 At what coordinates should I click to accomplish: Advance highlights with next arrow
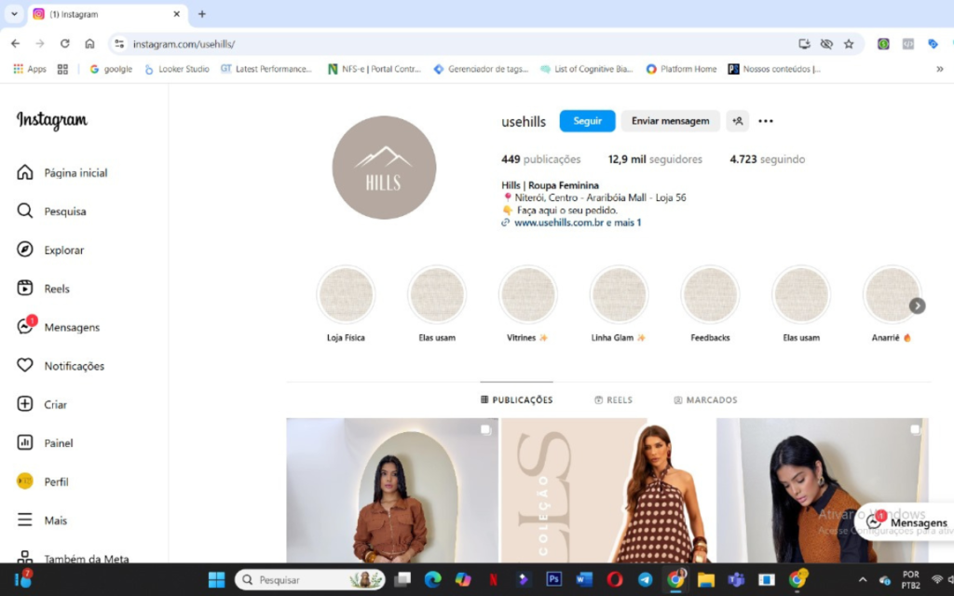click(x=917, y=305)
